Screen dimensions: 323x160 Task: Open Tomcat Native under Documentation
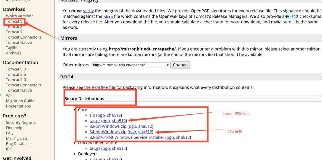tap(19, 90)
